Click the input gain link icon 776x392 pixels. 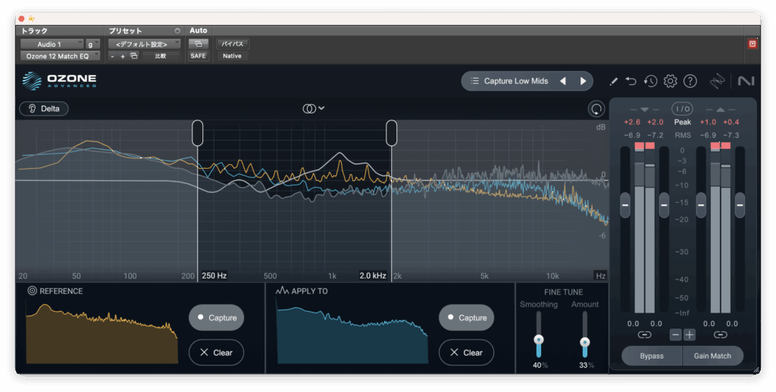click(644, 334)
